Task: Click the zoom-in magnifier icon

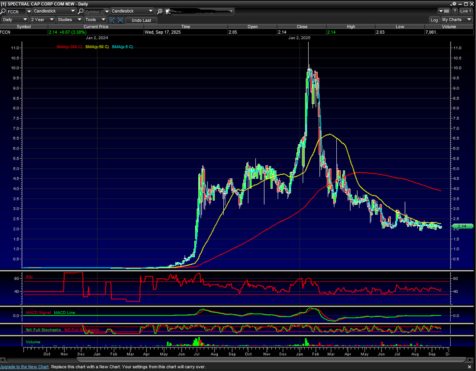Action: [x=159, y=11]
